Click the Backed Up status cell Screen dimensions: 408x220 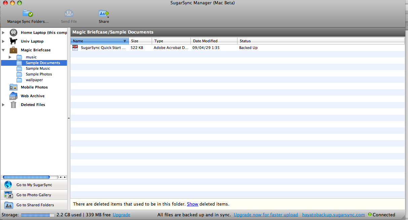(x=248, y=48)
